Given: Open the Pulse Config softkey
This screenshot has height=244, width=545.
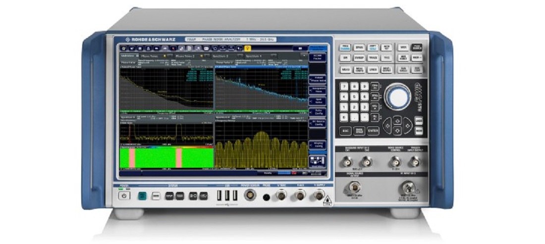Looking at the screenshot, I should pyautogui.click(x=317, y=112).
